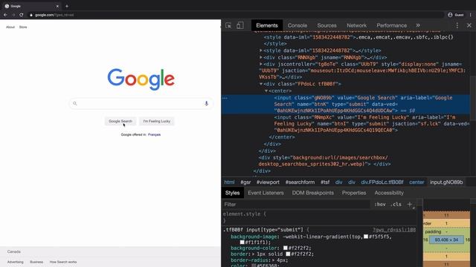Open the How Search works link

[63, 262]
